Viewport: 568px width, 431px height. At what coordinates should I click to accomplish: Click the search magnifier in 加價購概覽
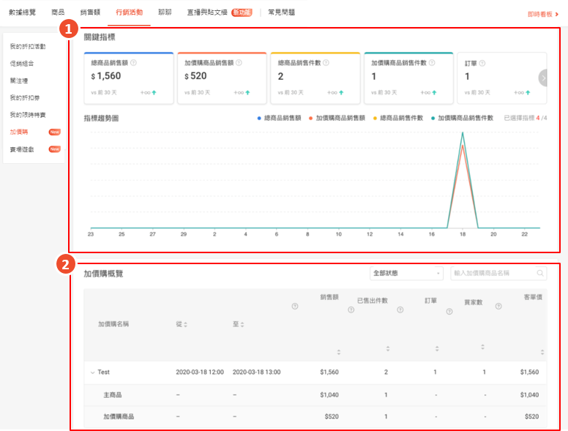(540, 273)
